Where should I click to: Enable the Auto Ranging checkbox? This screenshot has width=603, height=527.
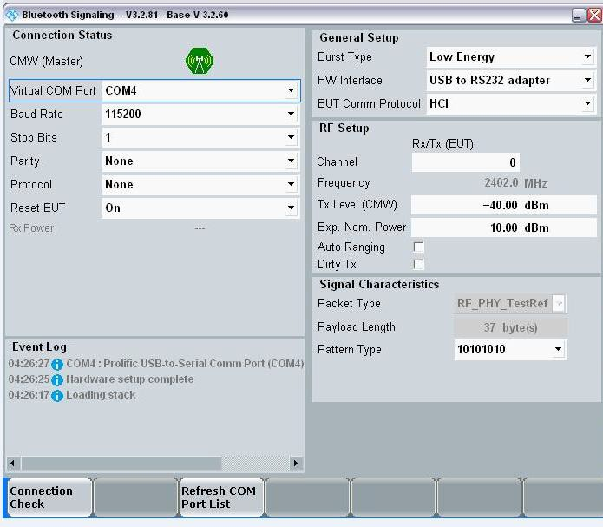[x=418, y=247]
